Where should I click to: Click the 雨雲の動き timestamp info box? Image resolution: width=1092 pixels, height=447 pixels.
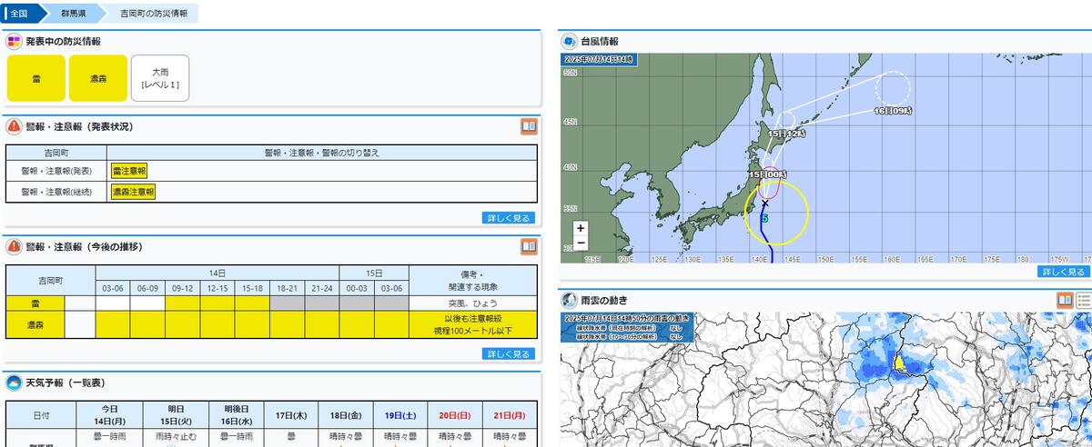tap(627, 327)
